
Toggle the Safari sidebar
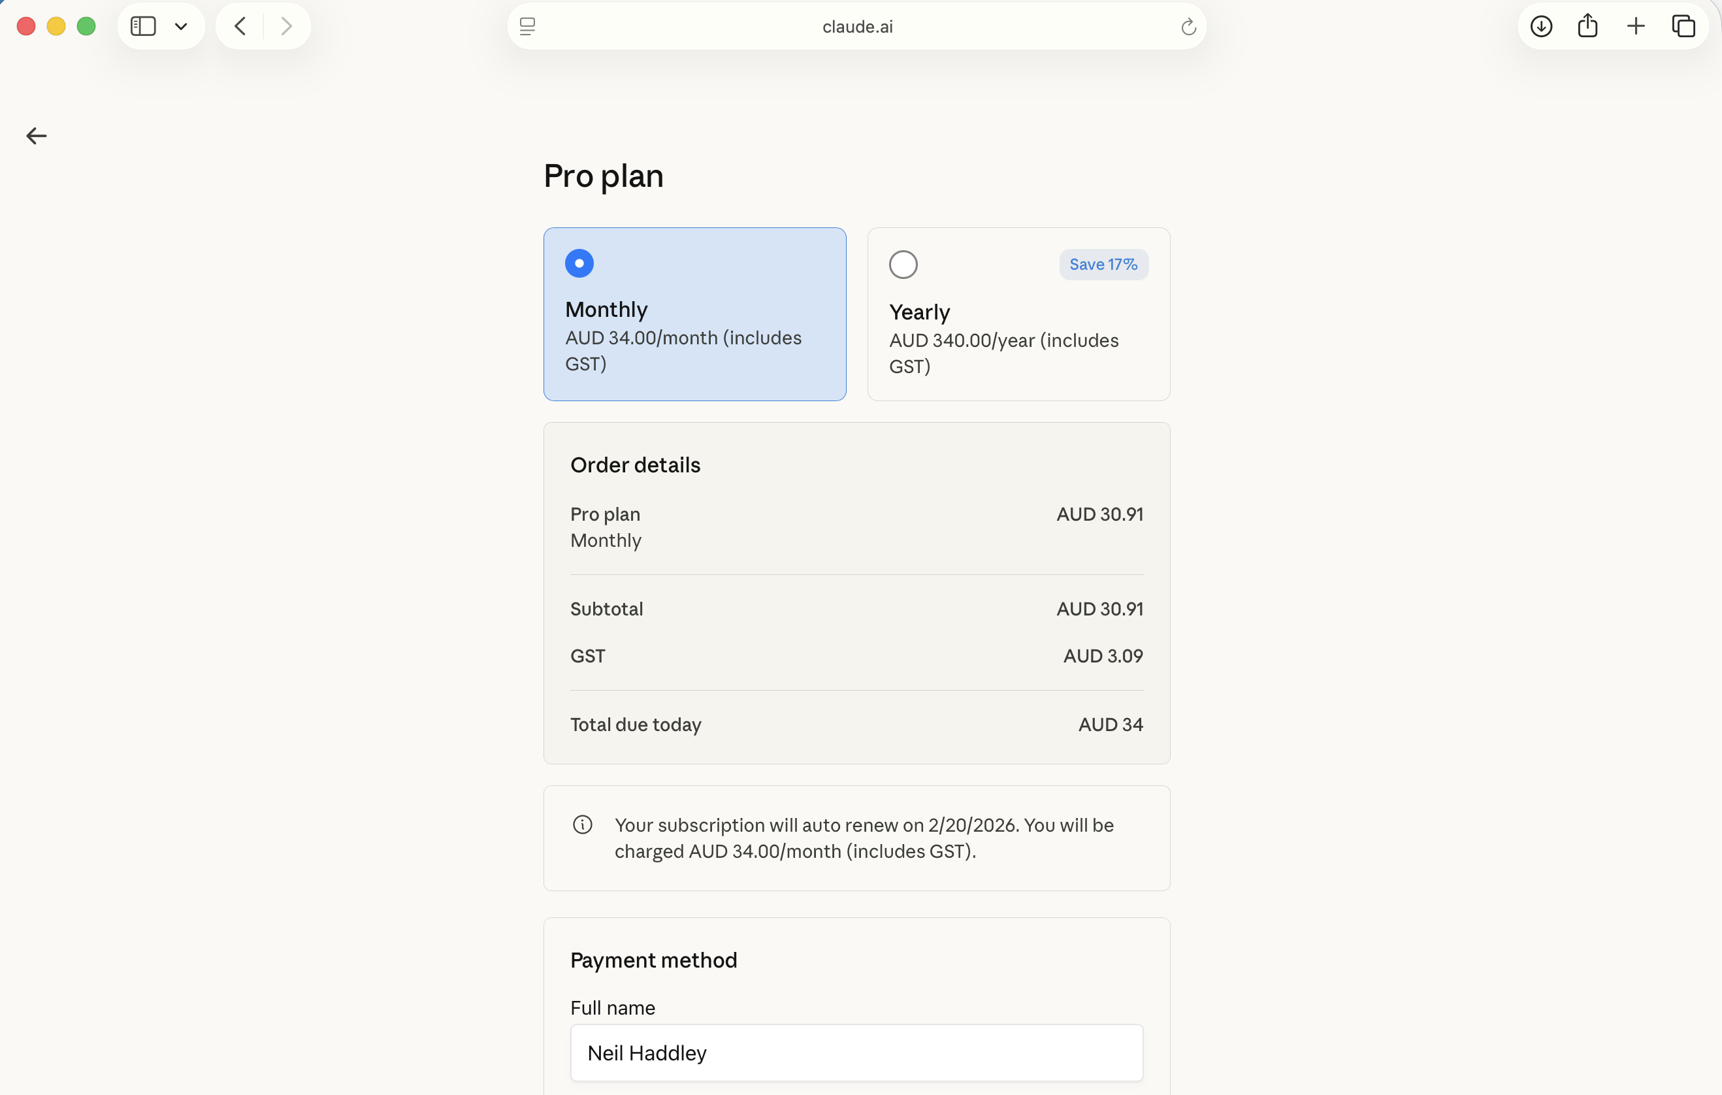pos(143,25)
